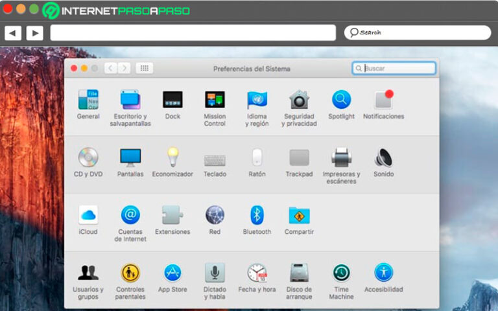Click the browser Search field
Viewport: 498px width, 311px height.
point(418,32)
